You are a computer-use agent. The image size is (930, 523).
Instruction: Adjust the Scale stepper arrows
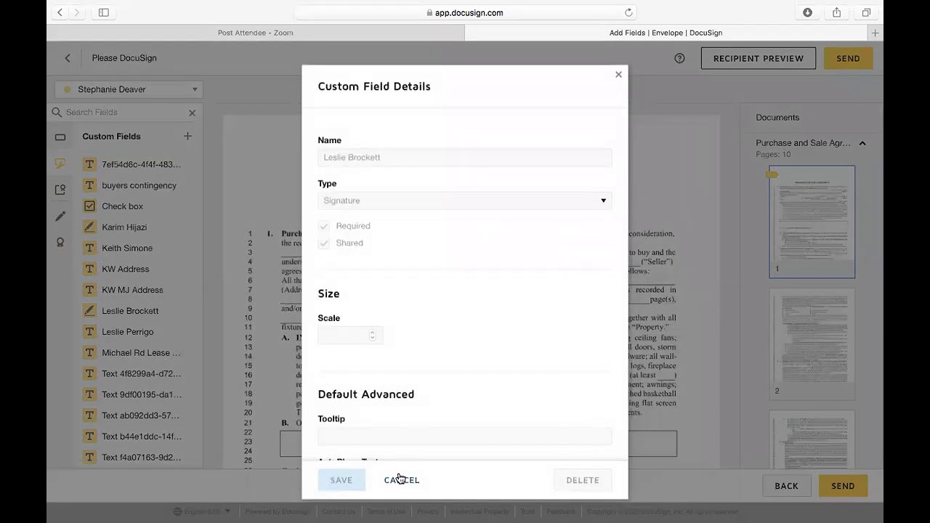[x=373, y=335]
